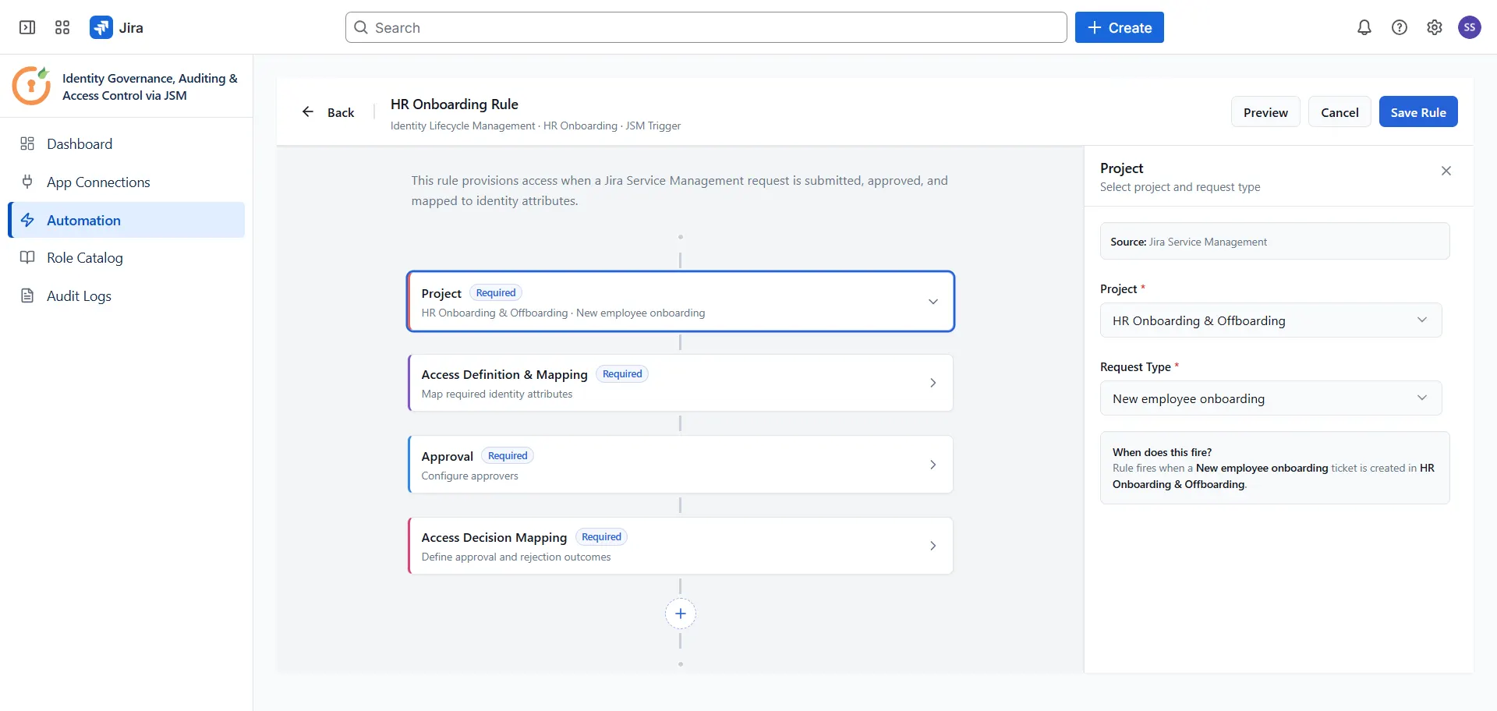The height and width of the screenshot is (711, 1497).
Task: Close the Project side panel
Action: click(x=1446, y=171)
